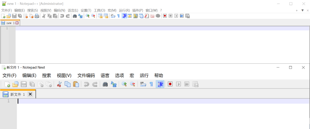Close 新文件 1 tab via X button

(x=30, y=94)
